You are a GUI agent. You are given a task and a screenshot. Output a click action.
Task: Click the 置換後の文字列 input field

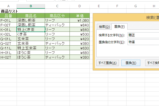click(143, 42)
